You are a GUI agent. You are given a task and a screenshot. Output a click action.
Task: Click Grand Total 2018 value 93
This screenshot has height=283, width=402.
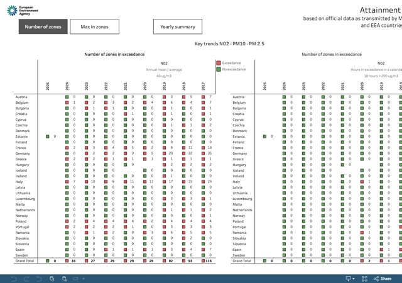click(190, 260)
